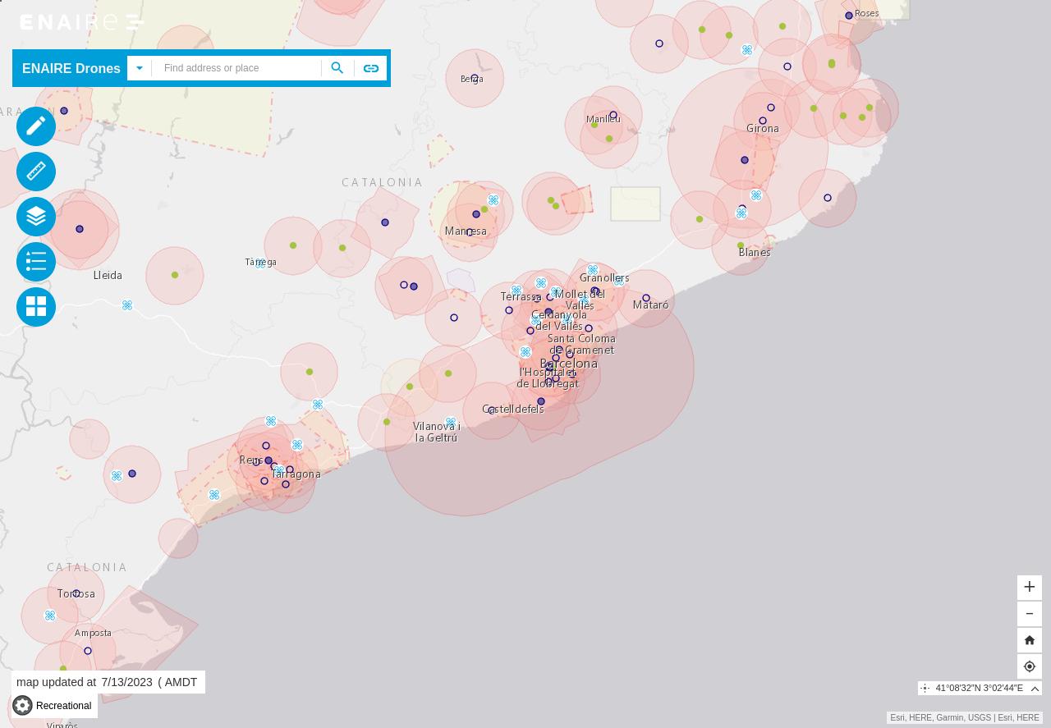This screenshot has width=1051, height=728.
Task: Click the Esri, HERE, Garmin attribution text
Action: pos(964,717)
